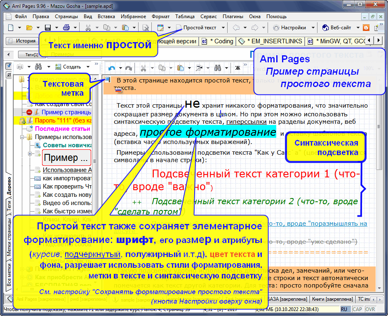Viewport: 388px width, 316px height.
Task: Switch to the * EM_INSERTLINKS tab
Action: (270, 41)
